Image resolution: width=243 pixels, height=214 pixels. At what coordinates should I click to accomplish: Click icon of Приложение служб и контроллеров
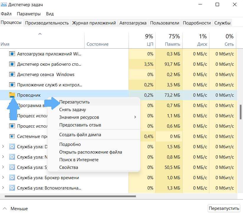(x=12, y=85)
